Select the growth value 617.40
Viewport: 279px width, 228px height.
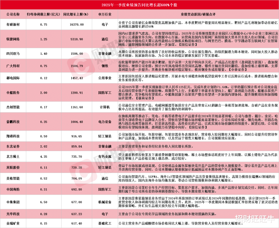[x=77, y=223]
